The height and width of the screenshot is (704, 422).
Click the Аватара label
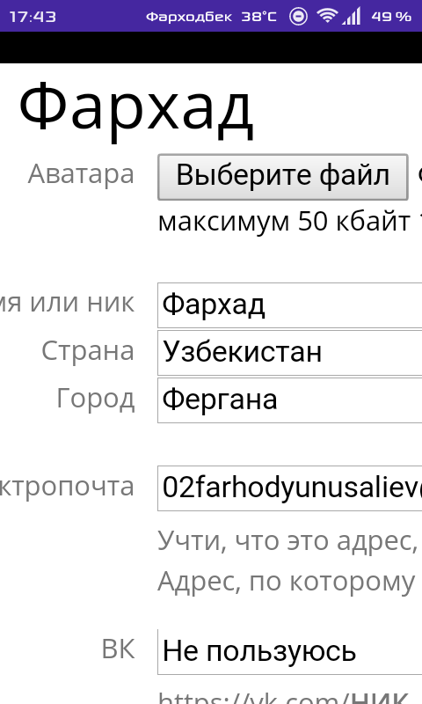81,174
